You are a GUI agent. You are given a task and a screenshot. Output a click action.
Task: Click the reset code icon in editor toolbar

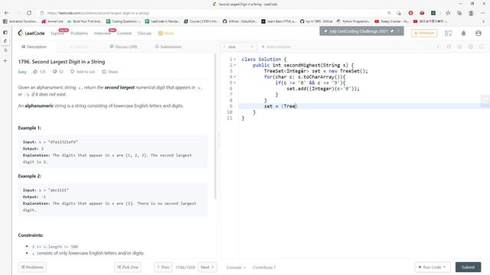459,47
